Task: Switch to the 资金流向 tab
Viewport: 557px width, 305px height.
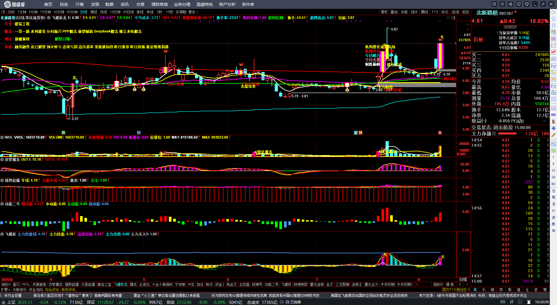Action: pyautogui.click(x=36, y=290)
